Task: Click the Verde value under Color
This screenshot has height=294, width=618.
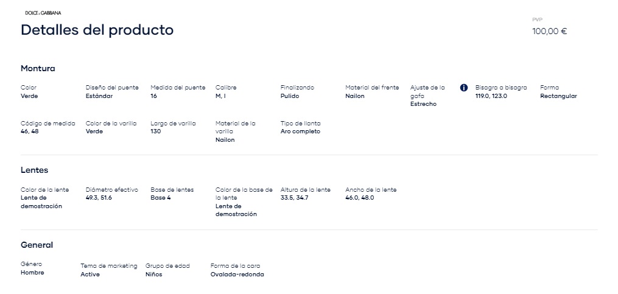Action: 29,96
